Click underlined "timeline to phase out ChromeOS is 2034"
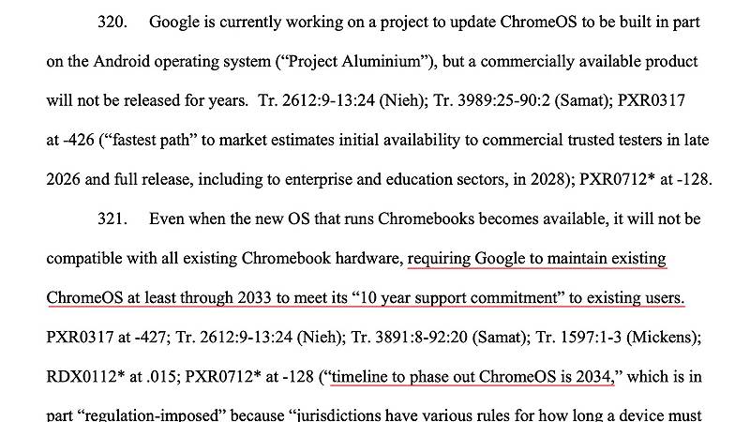The width and height of the screenshot is (750, 422). coord(470,376)
